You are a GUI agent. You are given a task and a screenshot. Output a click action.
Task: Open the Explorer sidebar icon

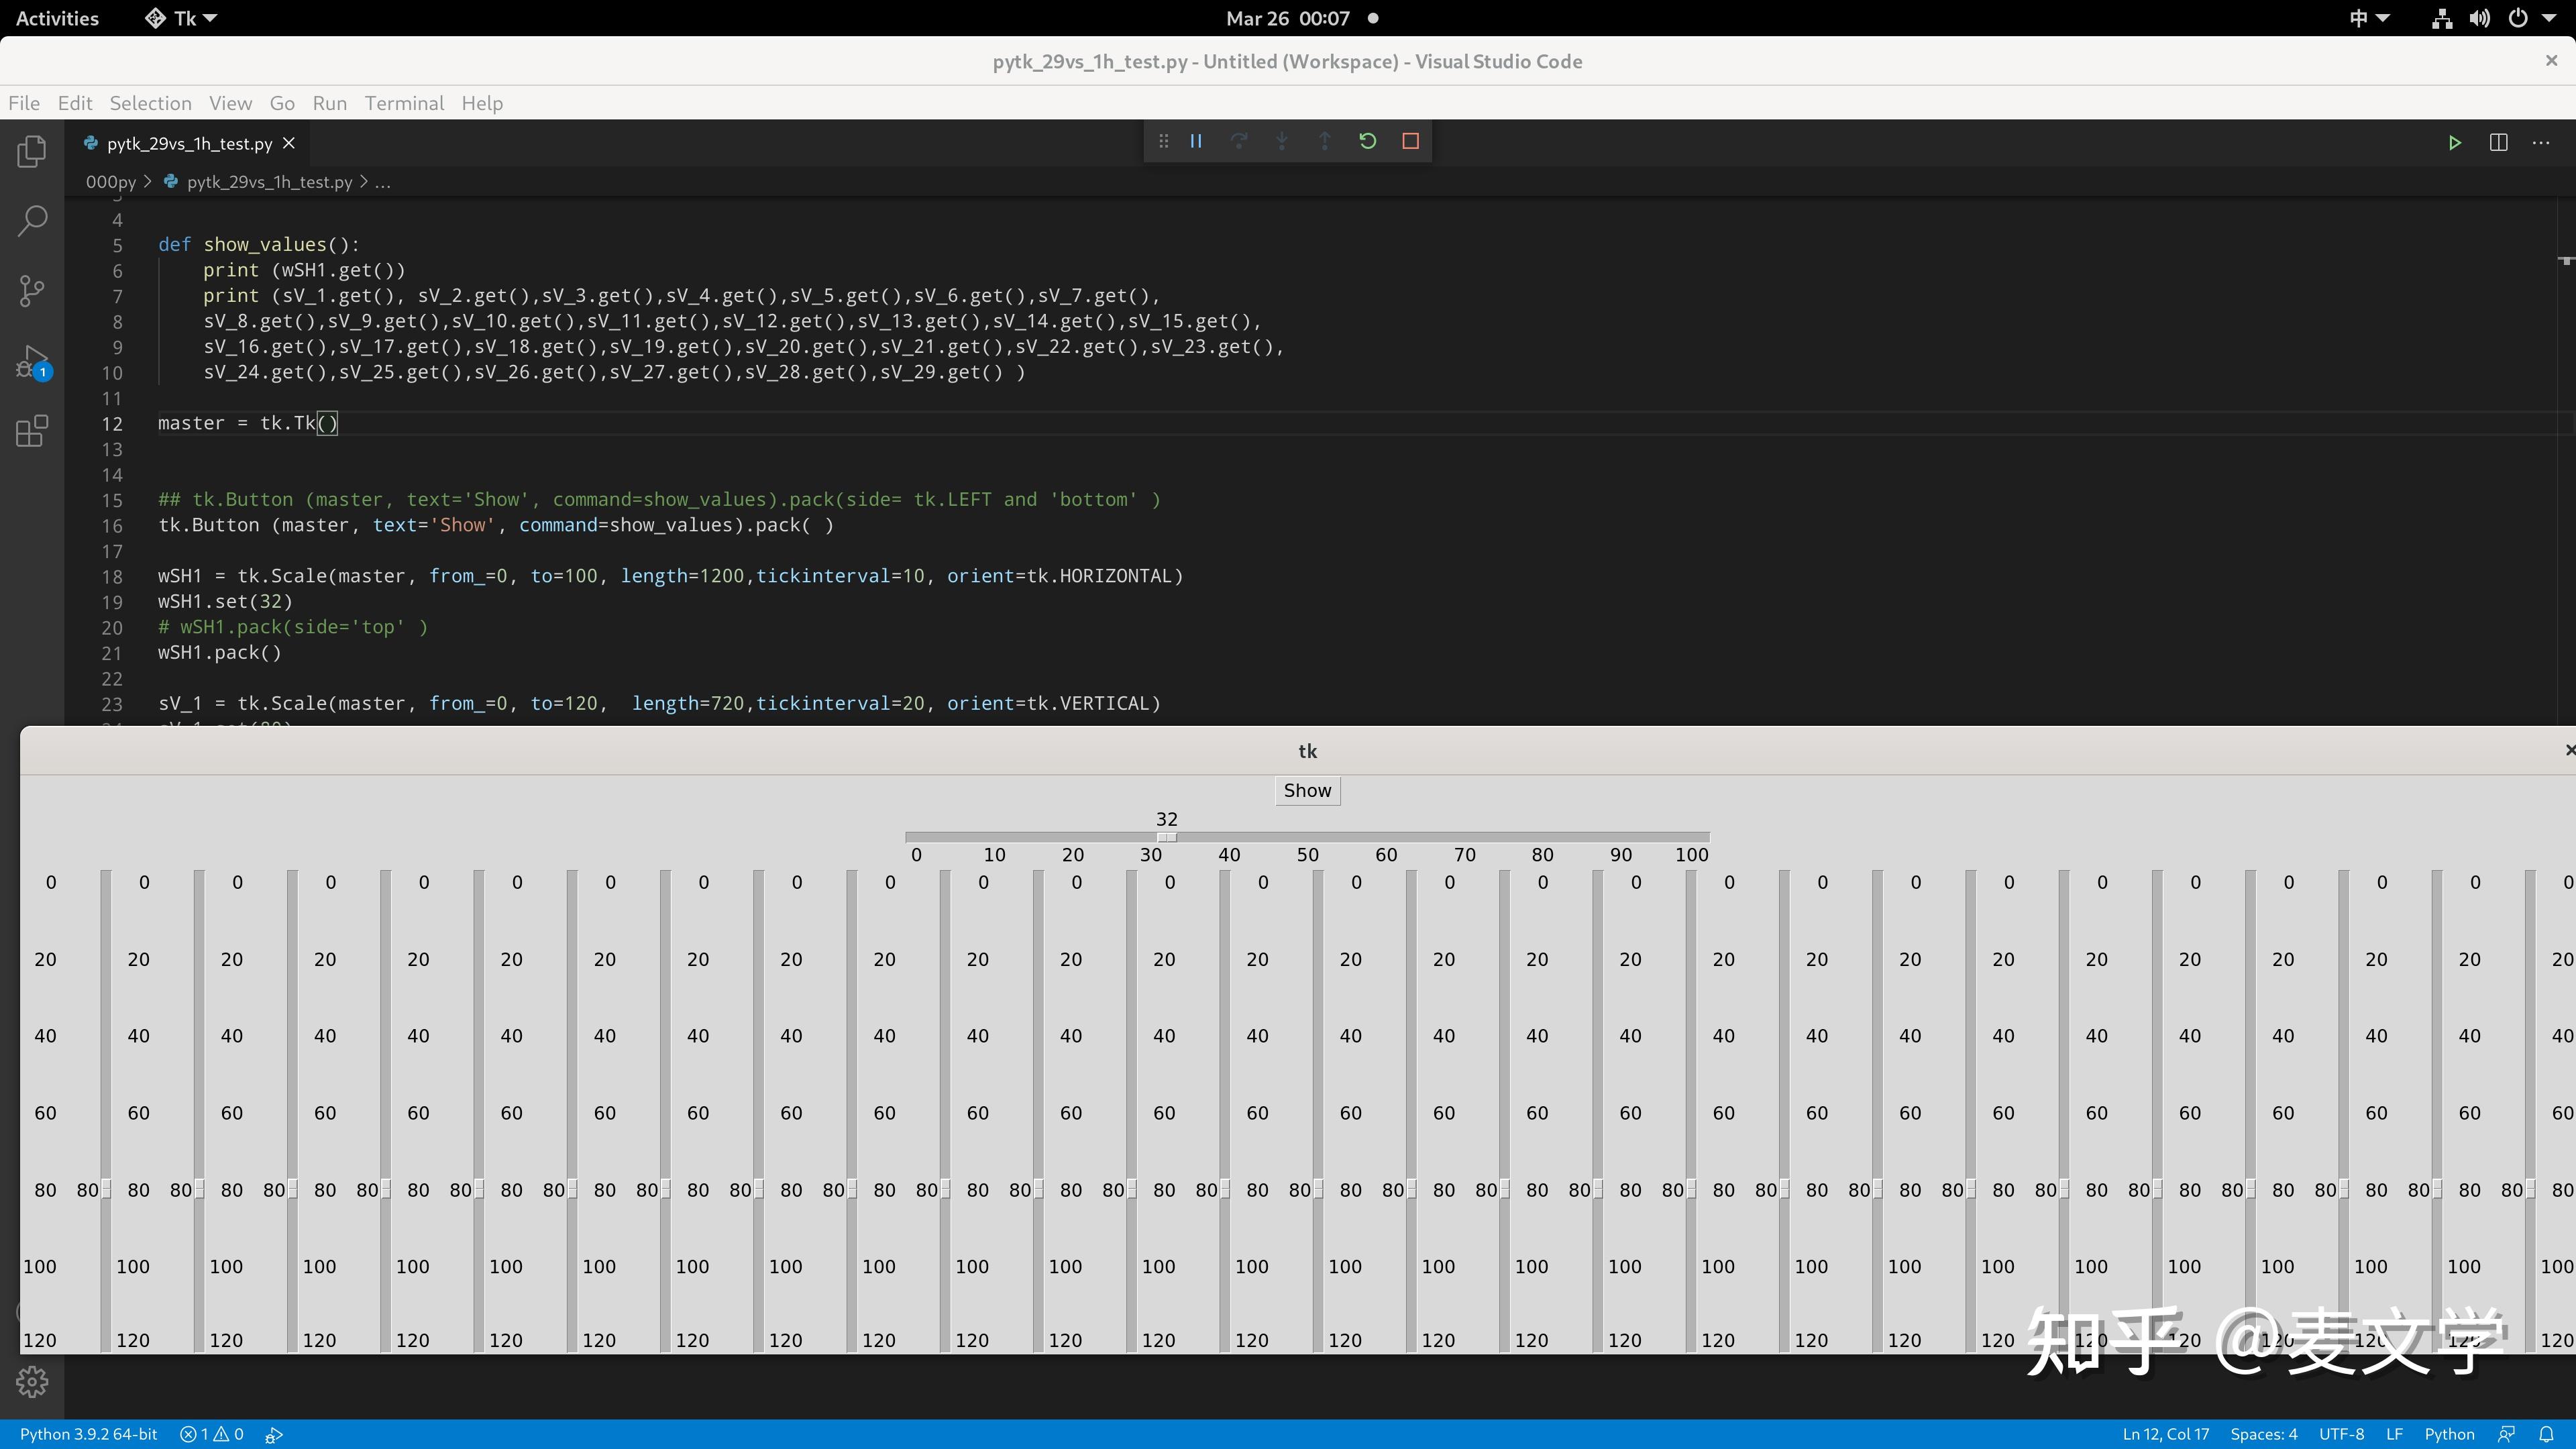click(x=32, y=151)
